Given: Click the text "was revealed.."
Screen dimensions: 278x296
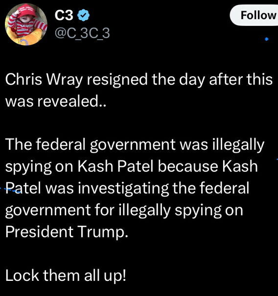Looking at the screenshot, I should click(x=56, y=102).
